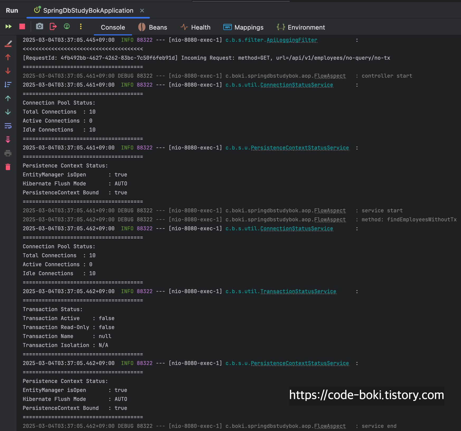Open the ApiLoggingFilter class link

[x=292, y=40]
